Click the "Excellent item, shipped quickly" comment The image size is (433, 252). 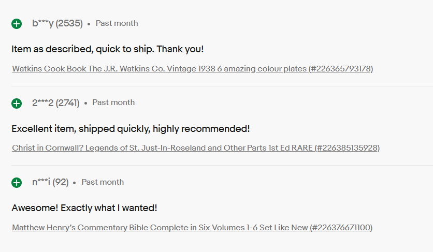pyautogui.click(x=131, y=129)
